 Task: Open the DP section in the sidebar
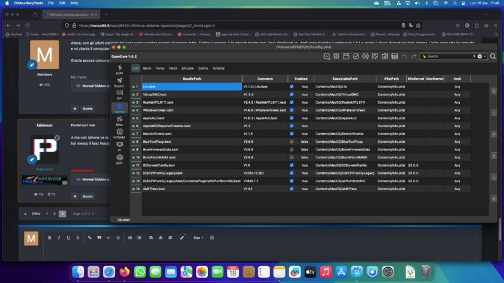(x=119, y=95)
